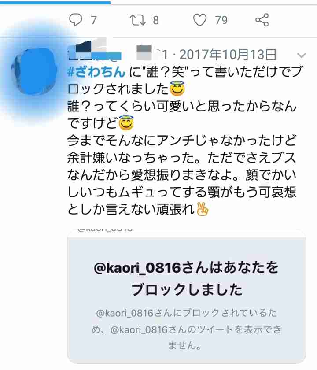The height and width of the screenshot is (370, 317).
Task: Open the tweet options chevron dropdown
Action: pos(302,55)
